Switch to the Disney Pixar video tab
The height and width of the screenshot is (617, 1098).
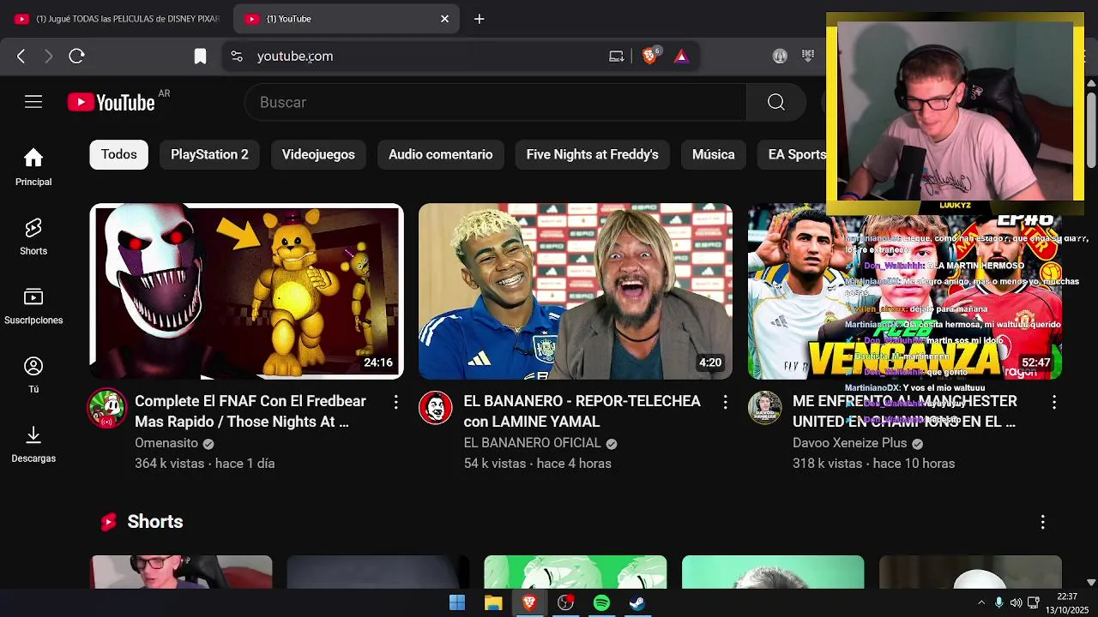coord(118,19)
